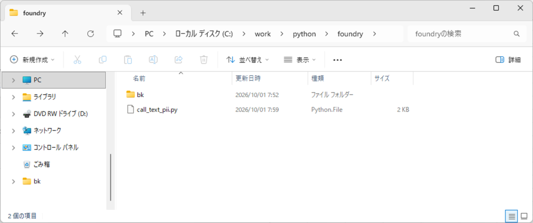
Task: Go up one folder level
Action: (65, 34)
